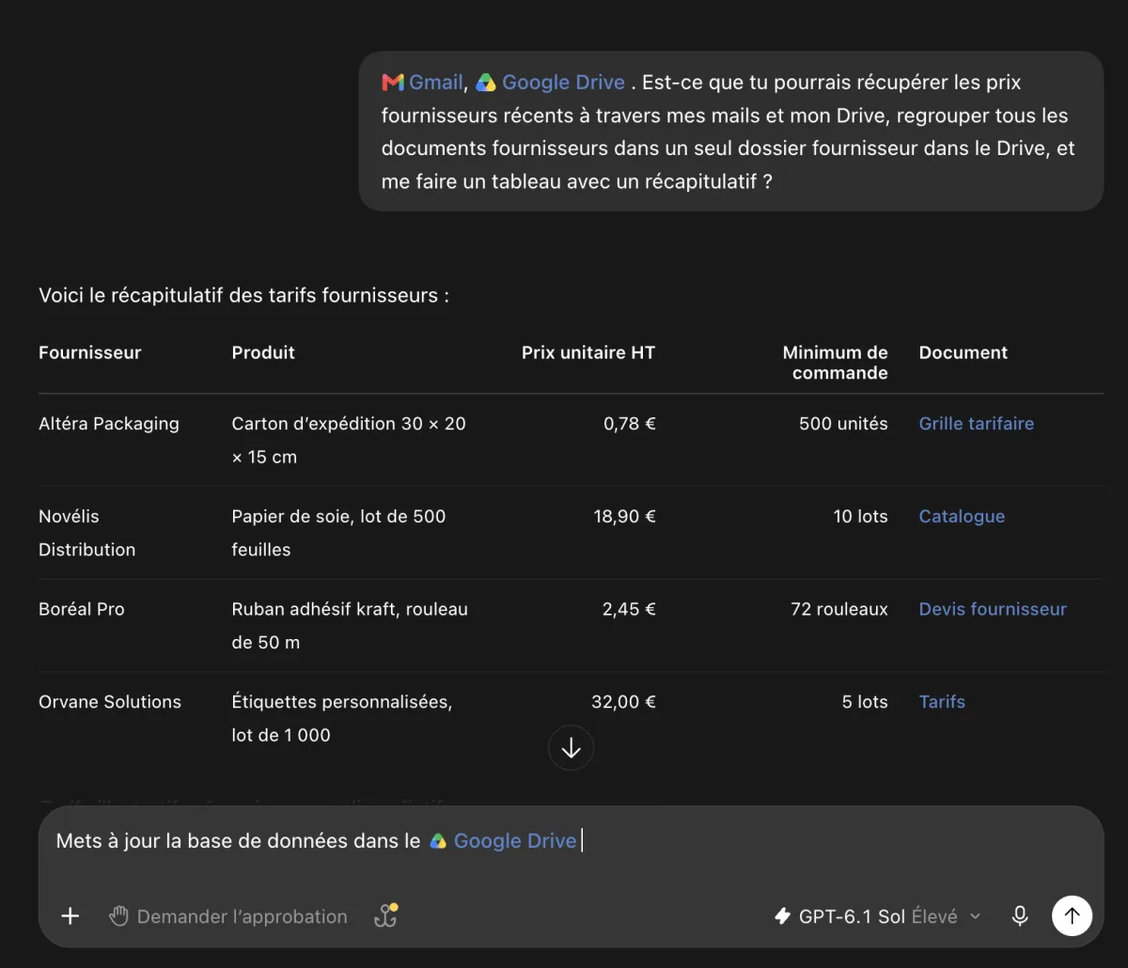Click the Gmail icon in the user message
The width and height of the screenshot is (1128, 968).
[x=393, y=83]
